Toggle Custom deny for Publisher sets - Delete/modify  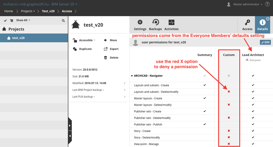tap(229, 118)
